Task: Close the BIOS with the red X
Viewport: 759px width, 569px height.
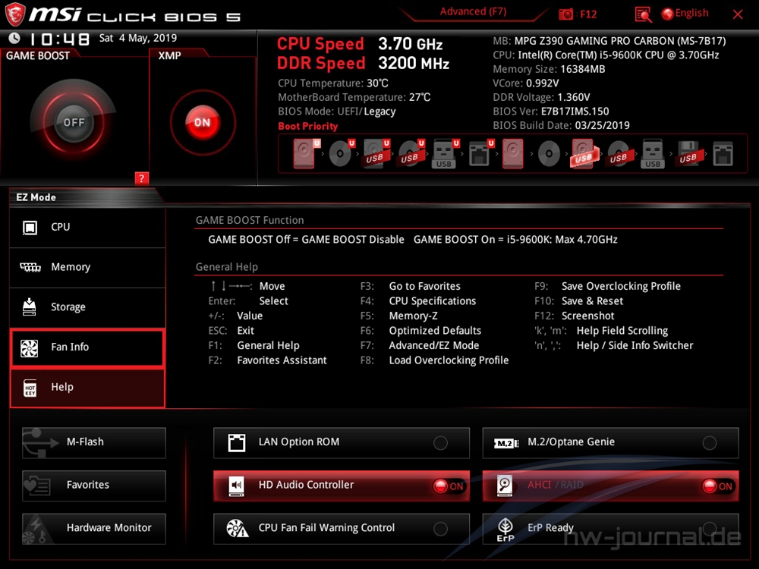Action: point(738,14)
